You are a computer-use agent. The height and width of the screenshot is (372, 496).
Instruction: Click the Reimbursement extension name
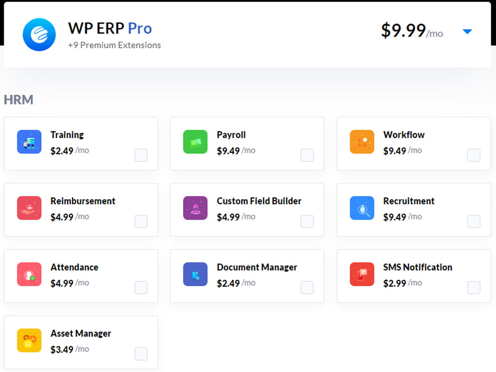coord(83,201)
